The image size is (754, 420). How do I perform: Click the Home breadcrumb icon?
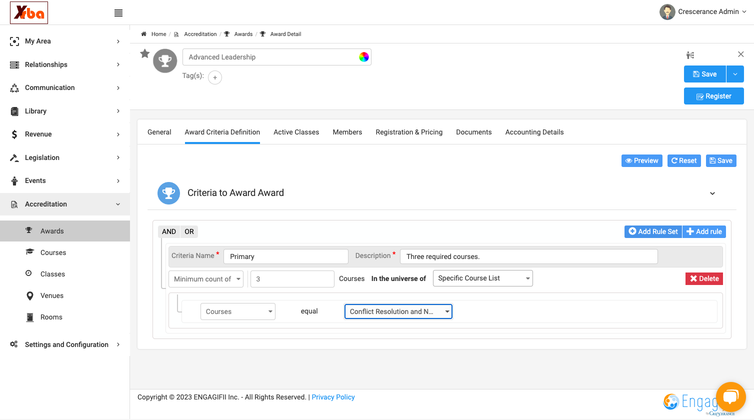(143, 34)
